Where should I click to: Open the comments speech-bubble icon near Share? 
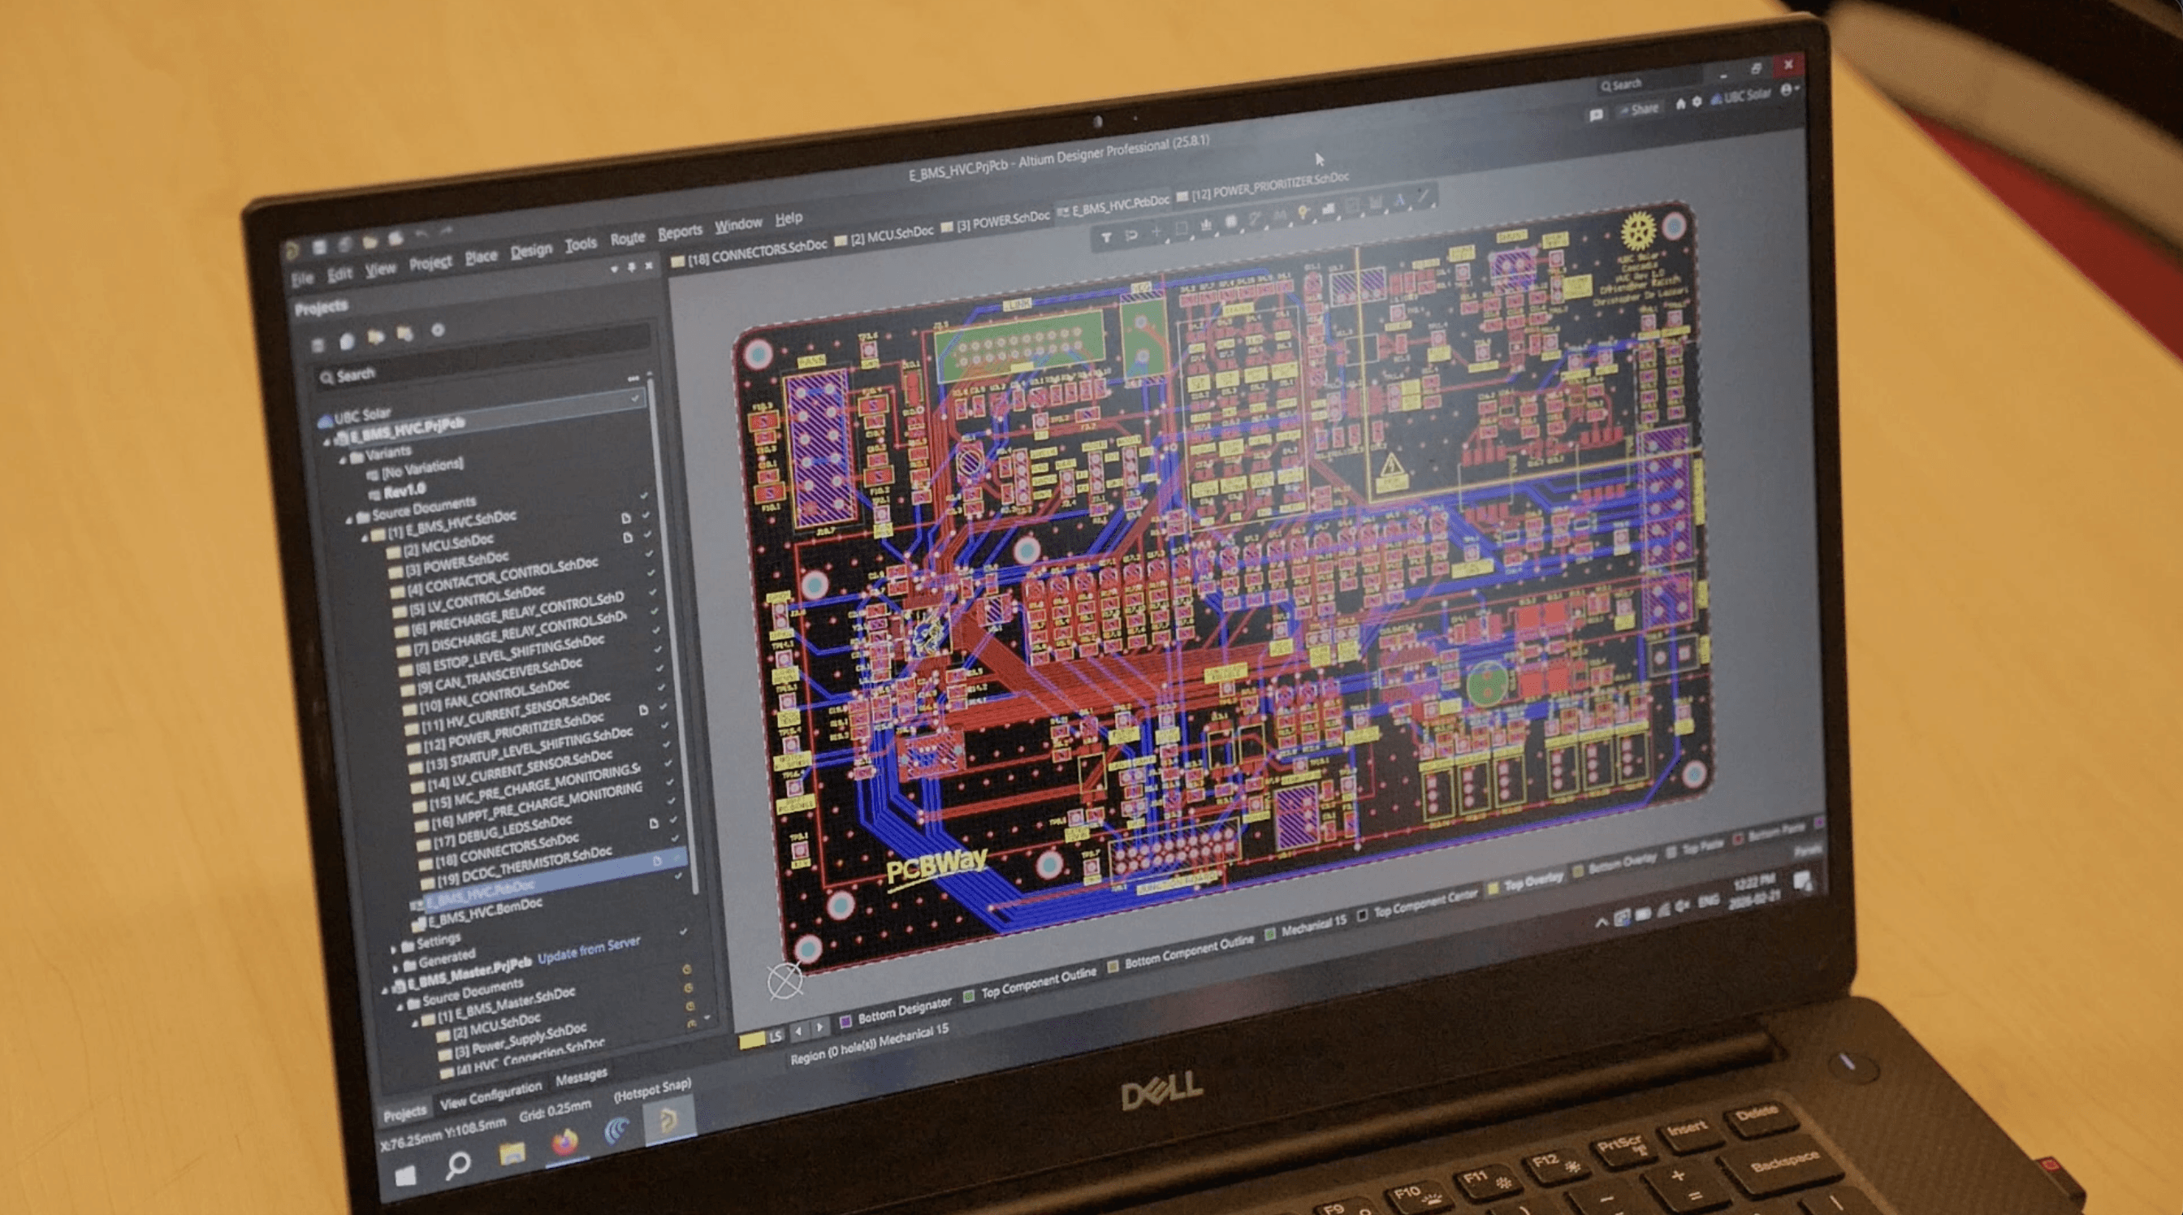click(x=1596, y=115)
